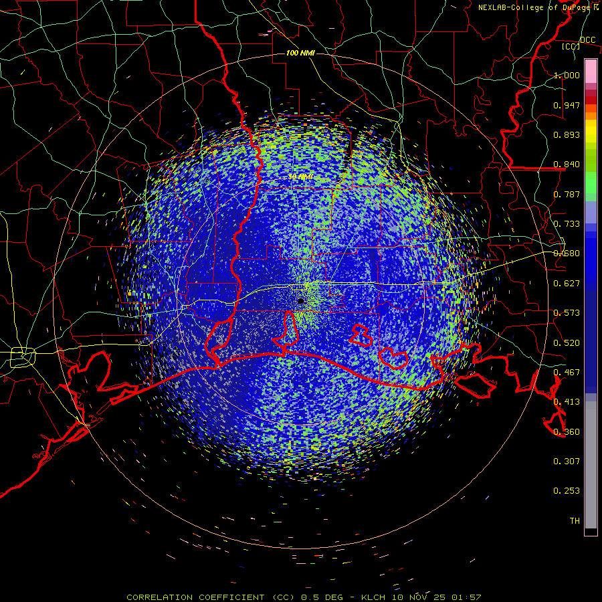Viewport: 602px width, 602px height.
Task: Click the 0.733 color scale value
Action: [567, 224]
